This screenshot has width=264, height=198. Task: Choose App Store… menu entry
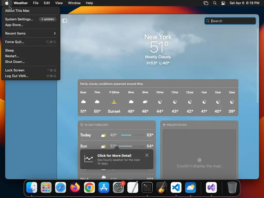point(31,25)
